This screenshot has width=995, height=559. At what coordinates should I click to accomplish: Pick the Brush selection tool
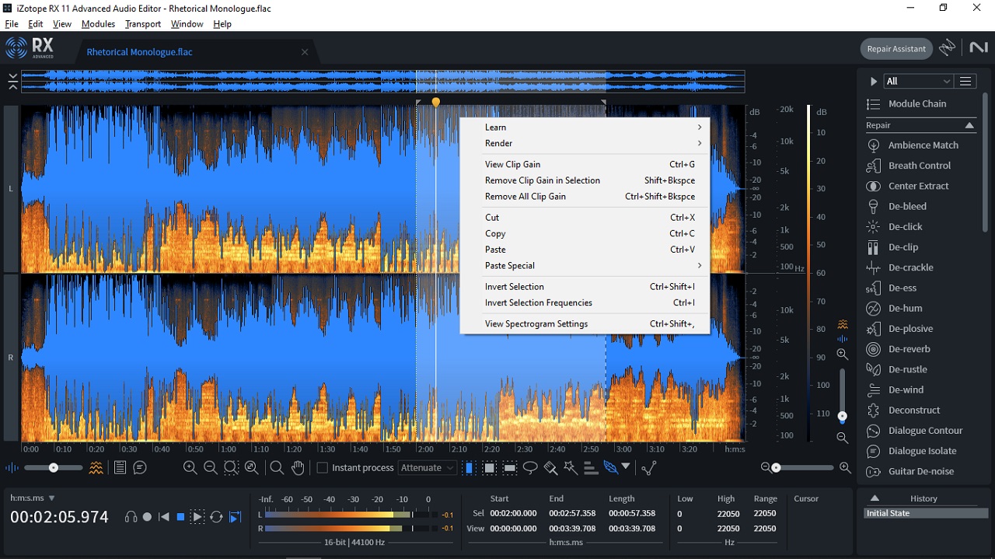click(x=550, y=467)
